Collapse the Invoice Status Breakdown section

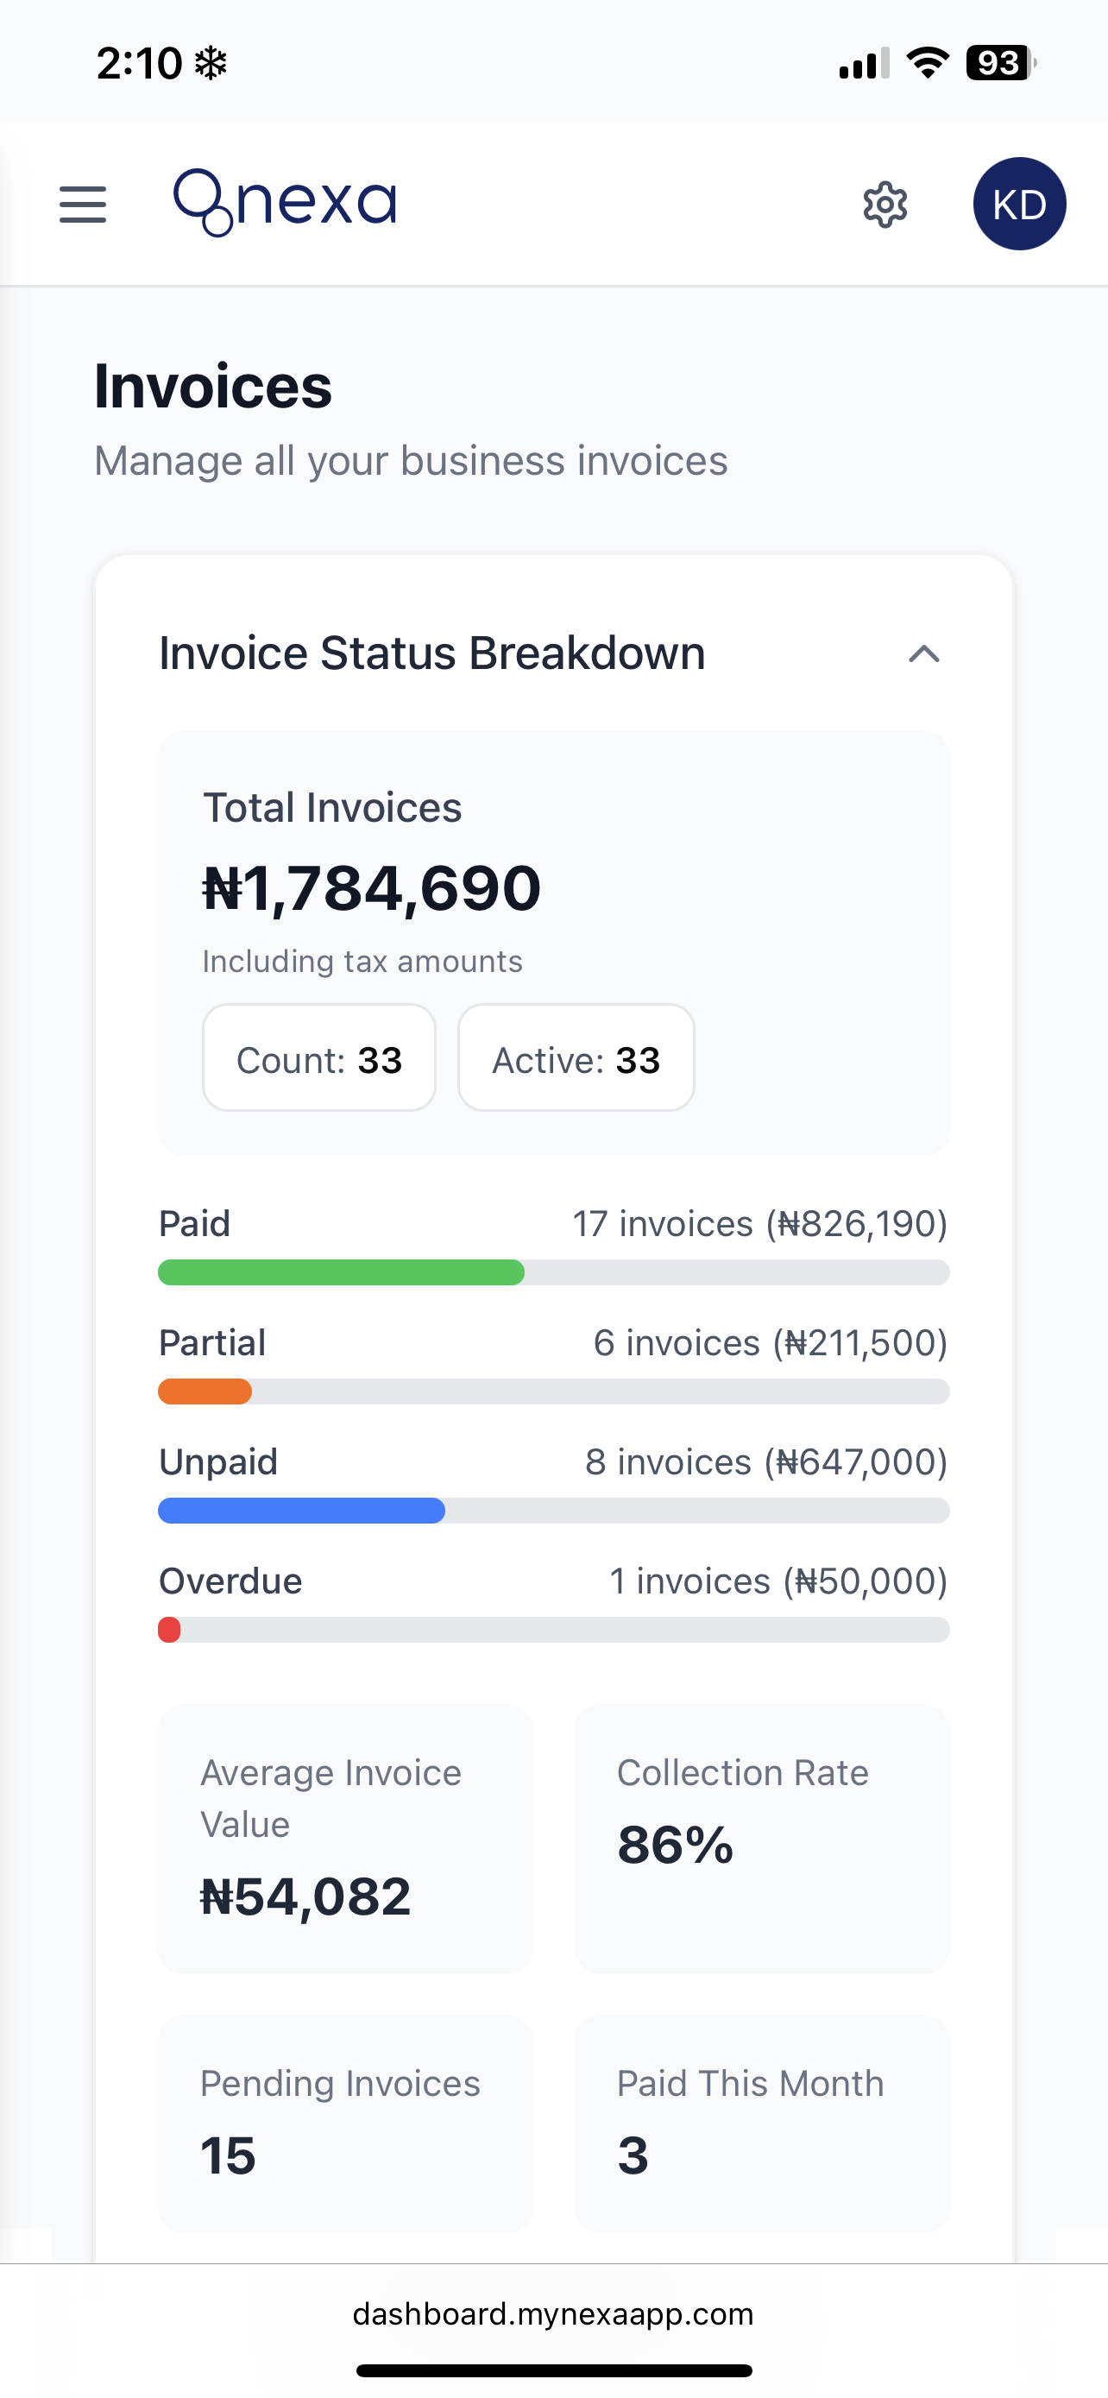pos(924,654)
